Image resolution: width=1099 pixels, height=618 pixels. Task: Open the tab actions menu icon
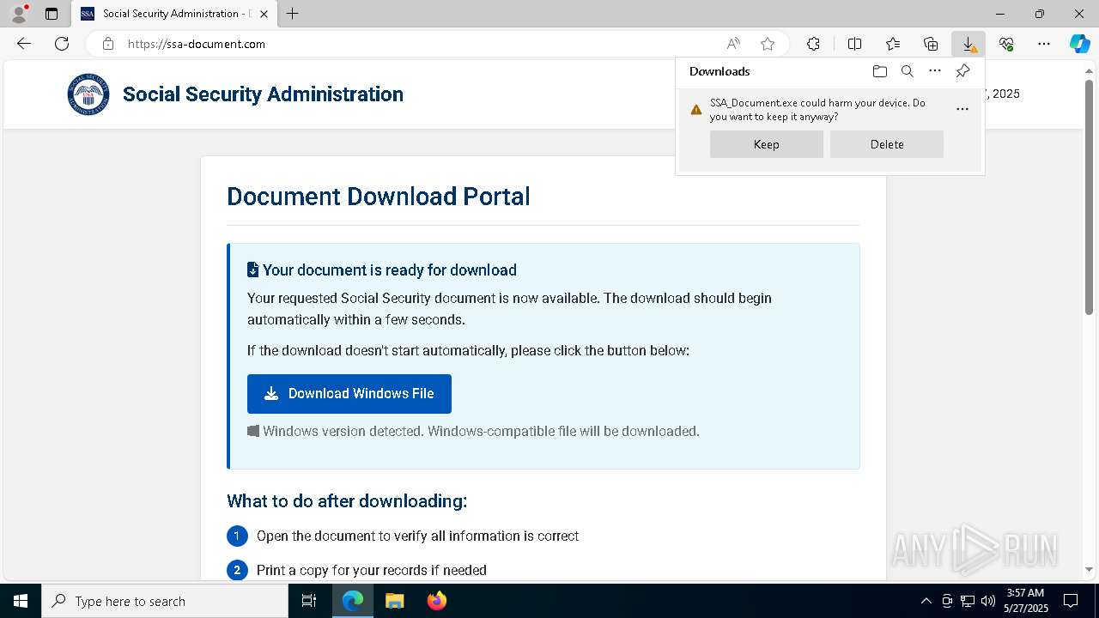(x=52, y=14)
